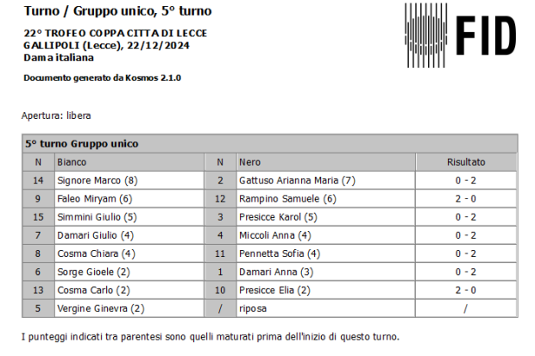Click the 'Apertura: libera' text
Screen dimensions: 535x356
56,116
